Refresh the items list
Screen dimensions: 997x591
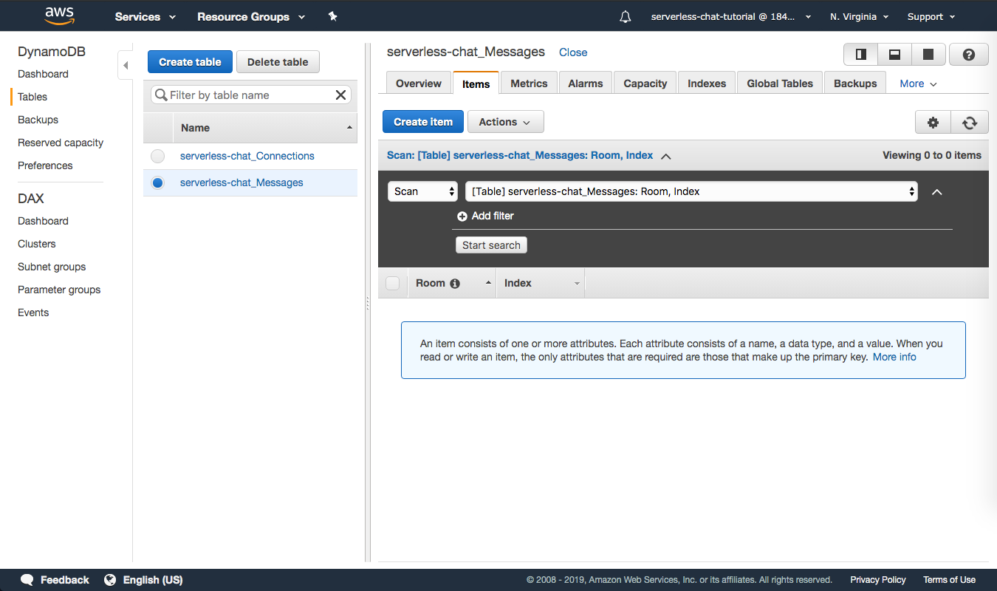click(970, 123)
